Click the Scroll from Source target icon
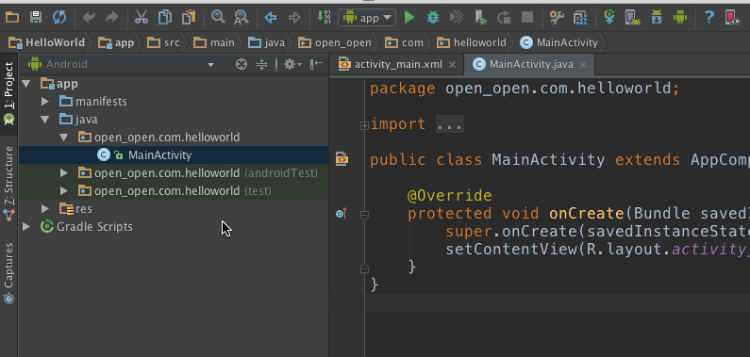Image resolution: width=750 pixels, height=357 pixels. [x=242, y=64]
